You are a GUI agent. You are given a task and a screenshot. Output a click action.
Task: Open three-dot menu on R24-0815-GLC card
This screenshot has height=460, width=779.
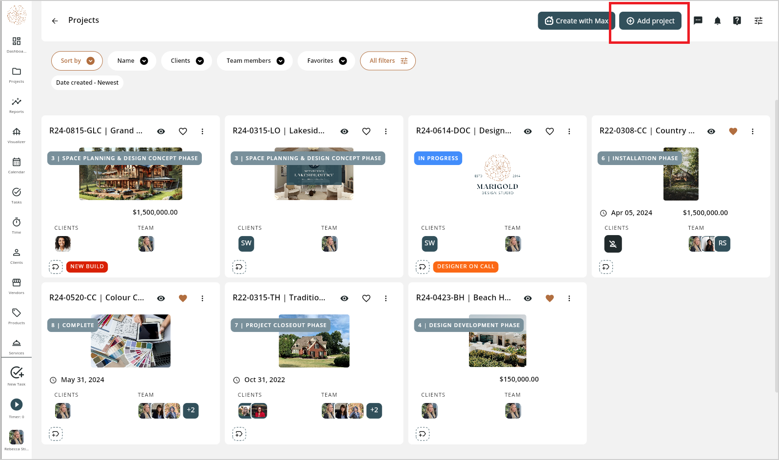(x=202, y=131)
